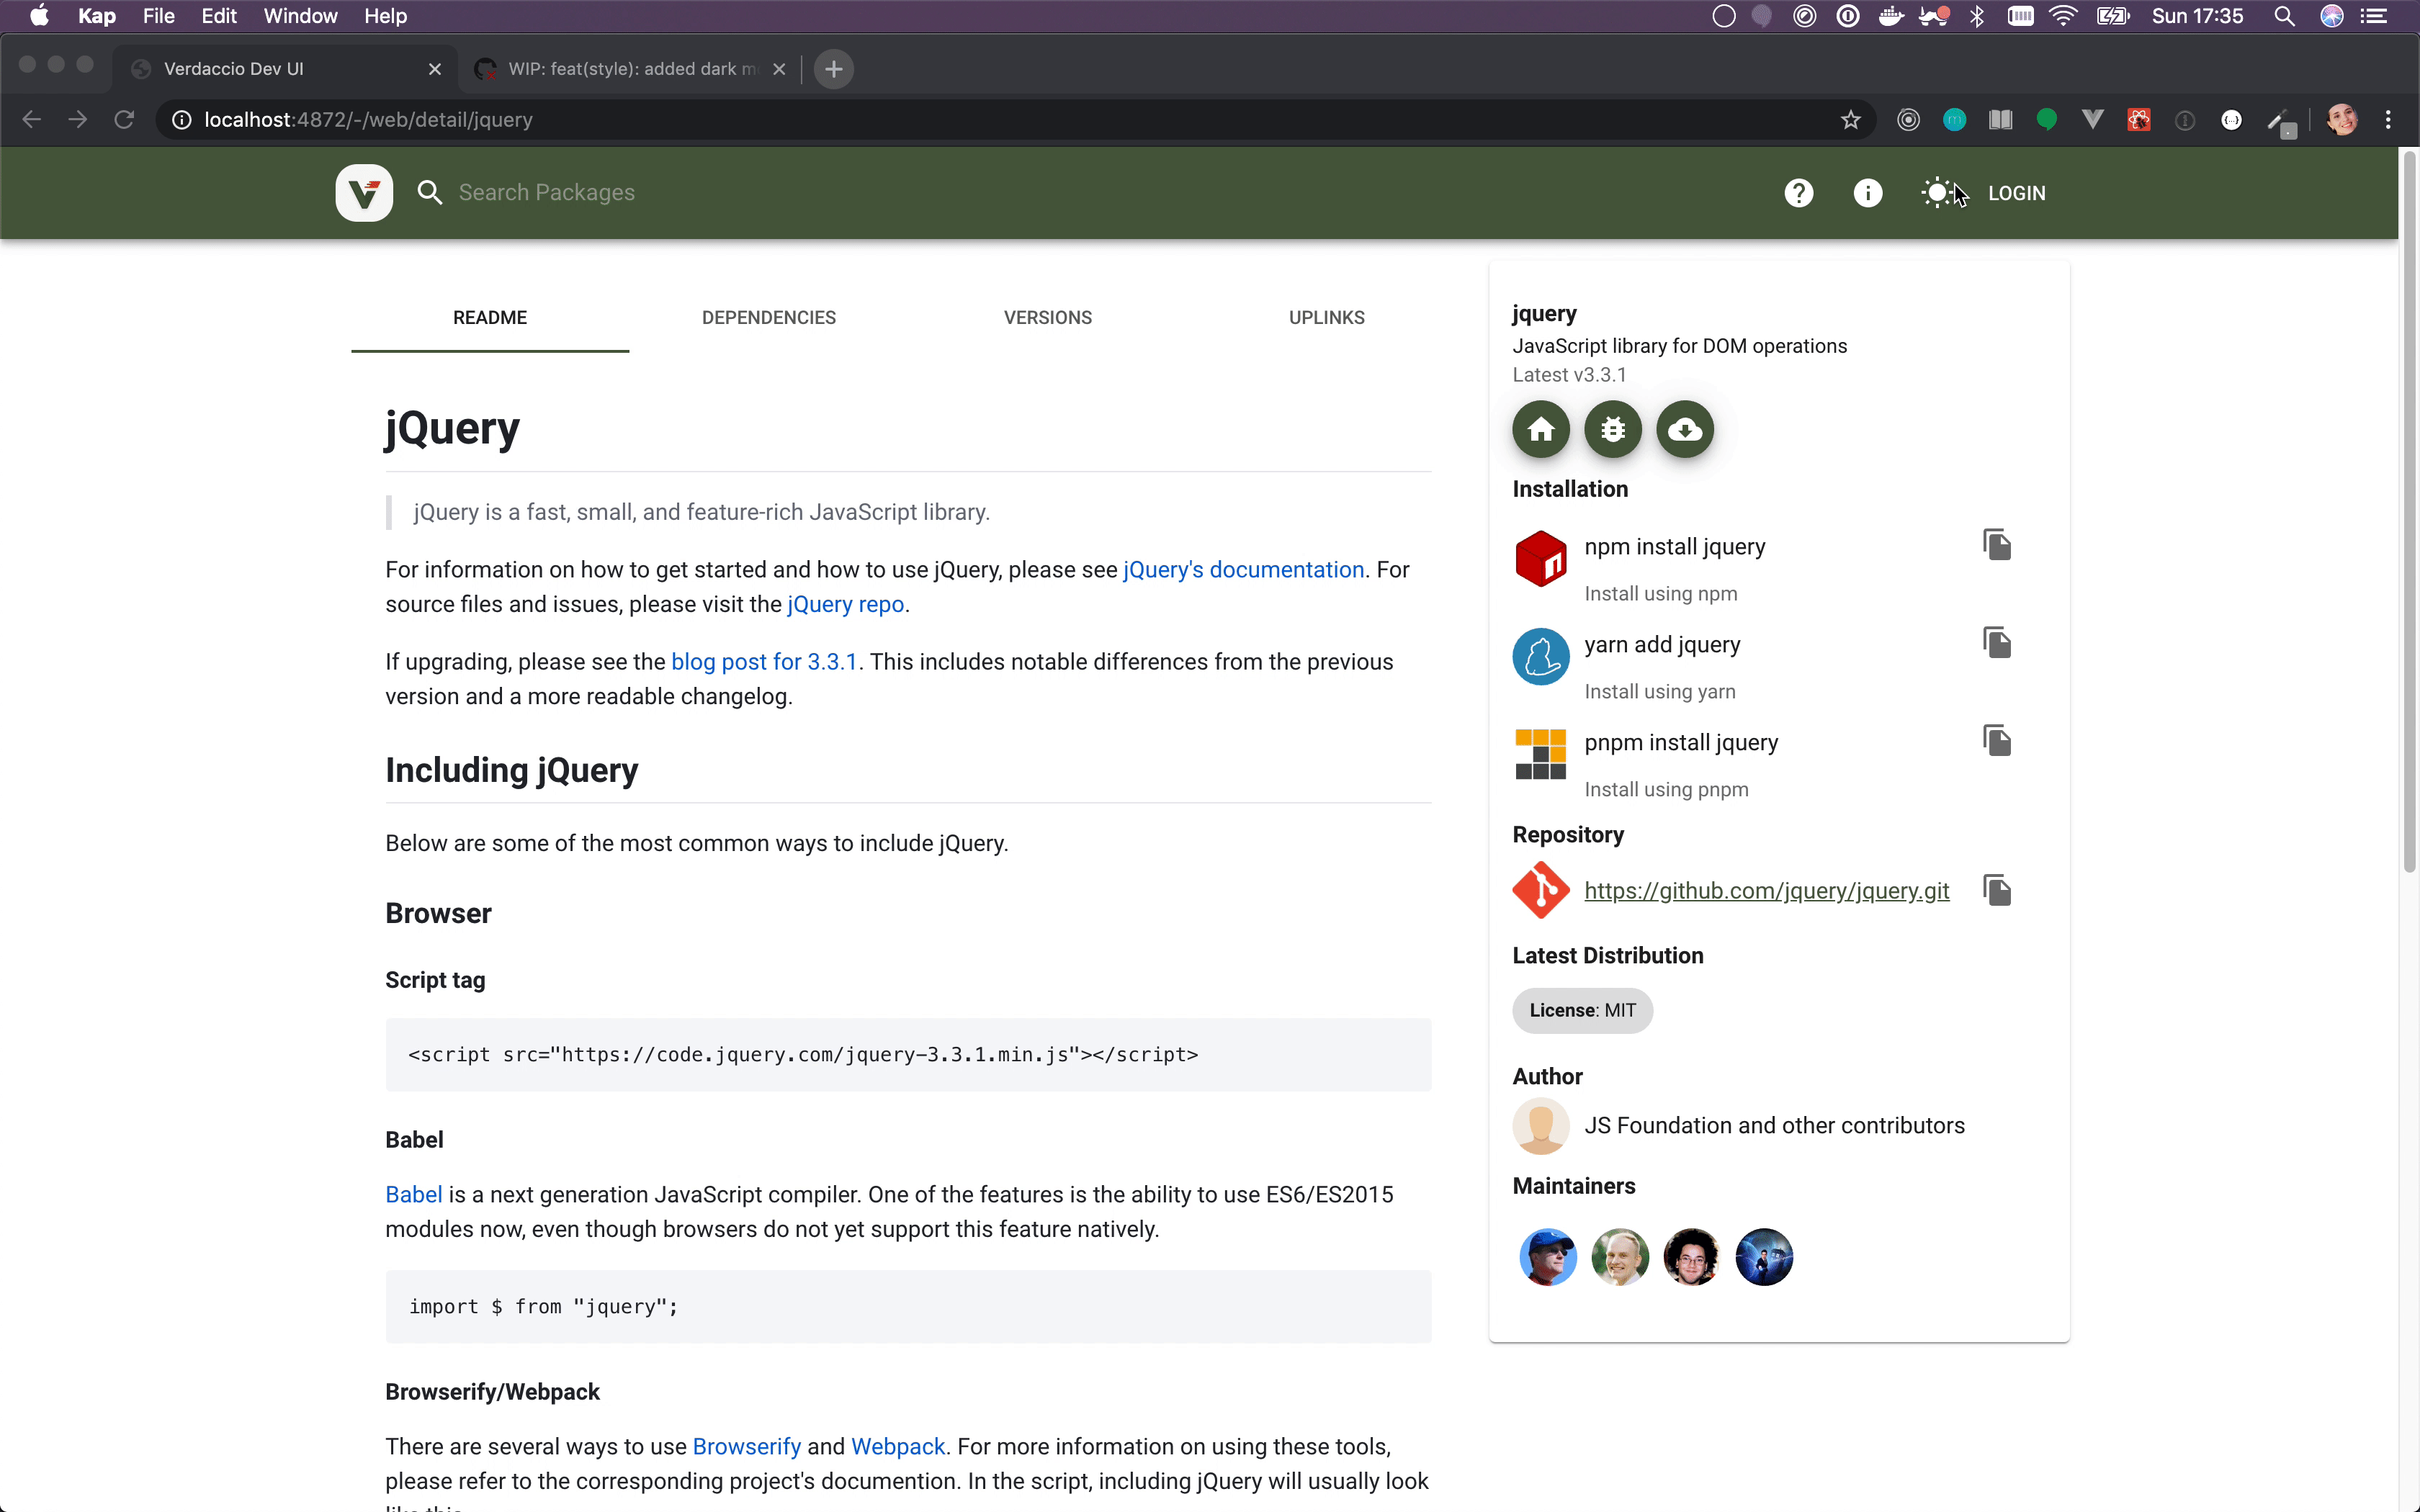Open jquery homepage via house icon
Screen dimensions: 2420x1512
click(x=1540, y=429)
